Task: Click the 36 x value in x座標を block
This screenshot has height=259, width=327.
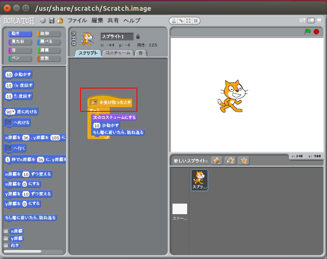Action: tap(26, 138)
